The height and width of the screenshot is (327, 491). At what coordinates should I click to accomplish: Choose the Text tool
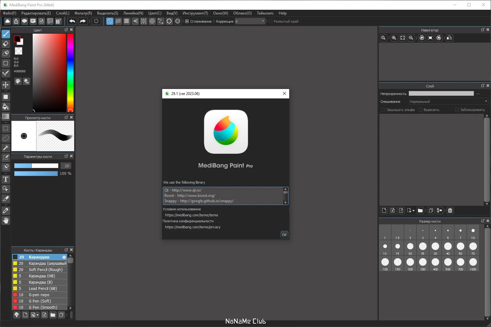(x=6, y=179)
